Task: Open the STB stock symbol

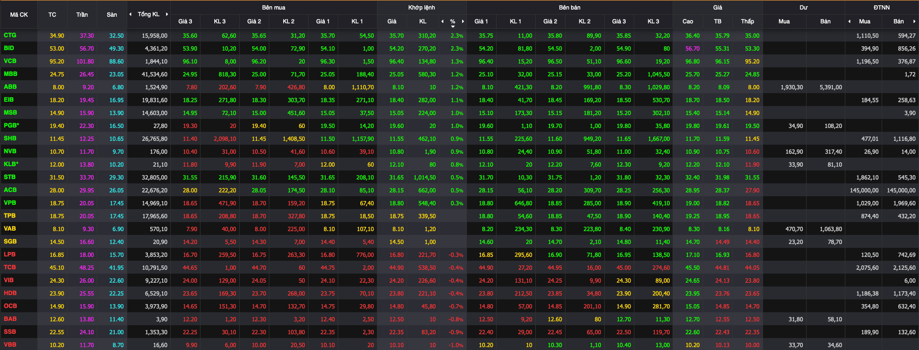Action: 10,177
